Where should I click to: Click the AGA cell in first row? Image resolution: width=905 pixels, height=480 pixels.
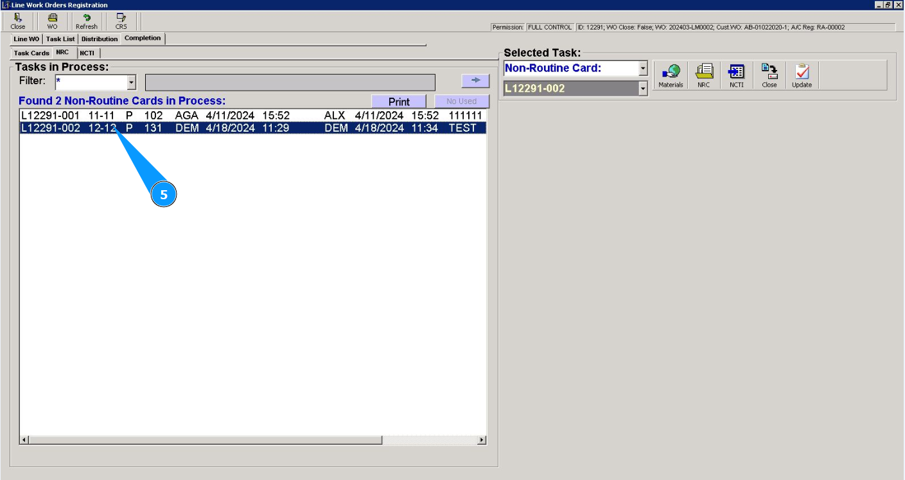187,116
